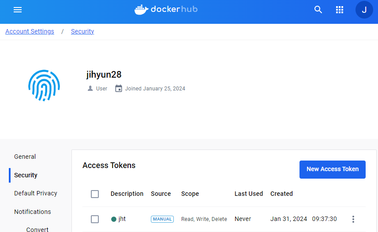Click the Joined January 25, 2024 text

pyautogui.click(x=155, y=89)
